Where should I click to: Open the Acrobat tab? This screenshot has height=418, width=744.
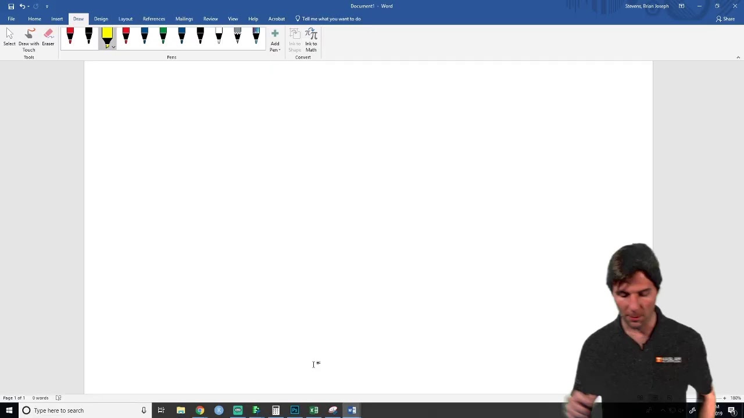(x=277, y=19)
